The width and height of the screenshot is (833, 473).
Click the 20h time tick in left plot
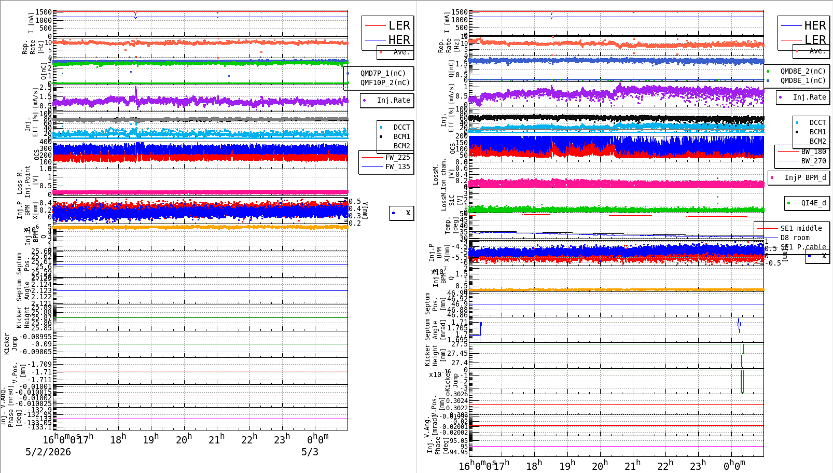tap(184, 439)
